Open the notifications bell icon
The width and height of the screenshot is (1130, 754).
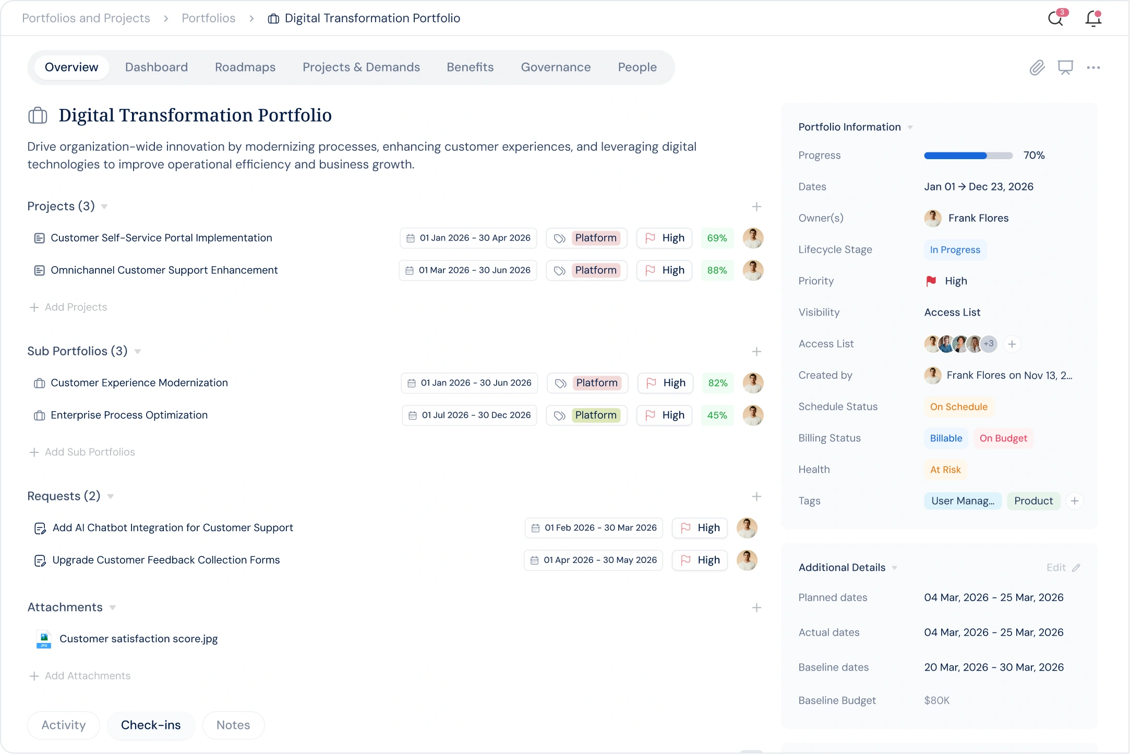tap(1093, 19)
